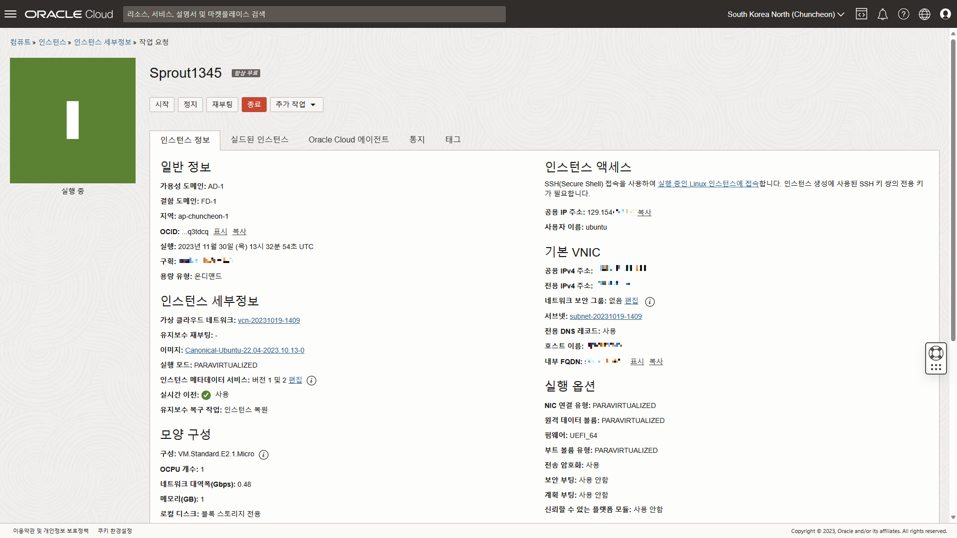This screenshot has height=538, width=957.
Task: Open the floating support lifebuoy widget
Action: click(x=936, y=354)
